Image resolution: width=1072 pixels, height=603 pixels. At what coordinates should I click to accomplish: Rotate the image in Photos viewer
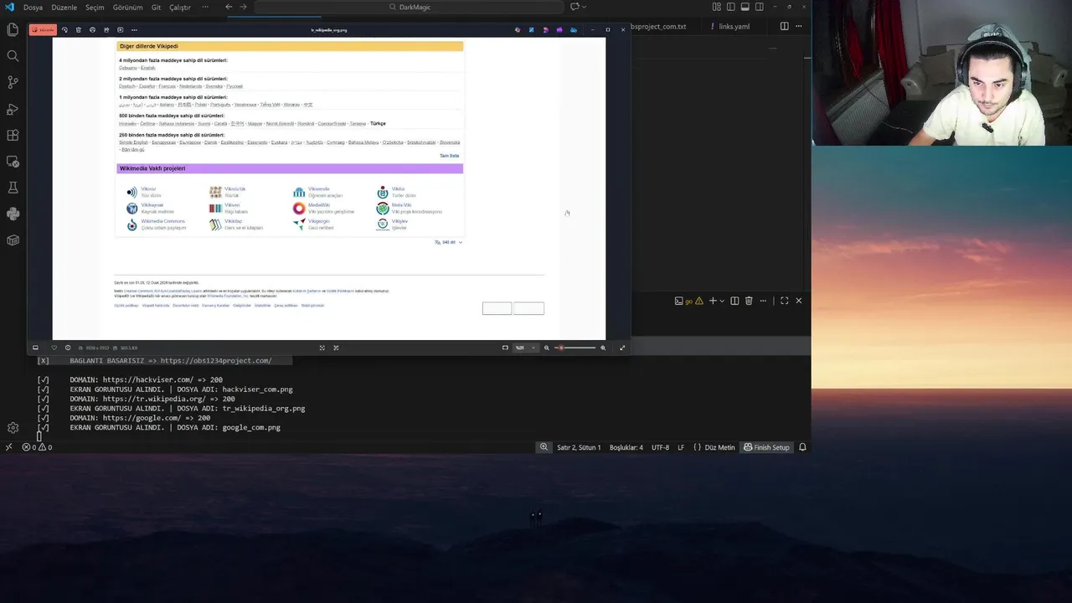click(x=65, y=30)
